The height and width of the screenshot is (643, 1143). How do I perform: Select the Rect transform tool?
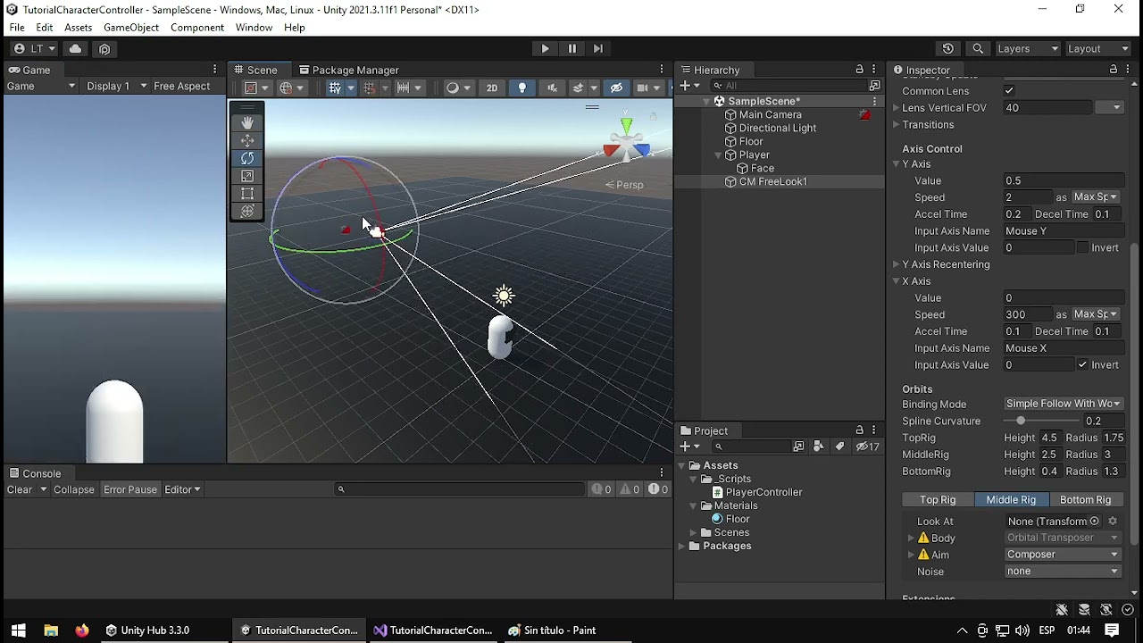tap(247, 194)
